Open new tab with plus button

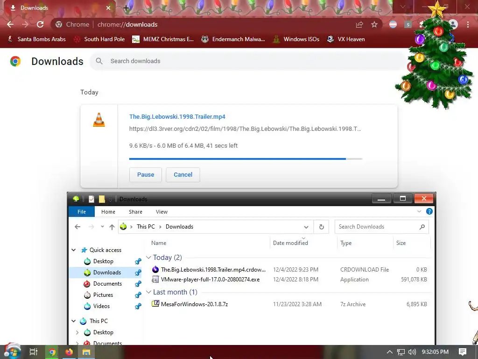[126, 8]
